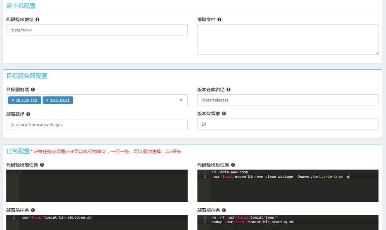Click line number 2 in 代码检出后任务 gutter
Viewport: 386px width, 230px height.
[205, 177]
